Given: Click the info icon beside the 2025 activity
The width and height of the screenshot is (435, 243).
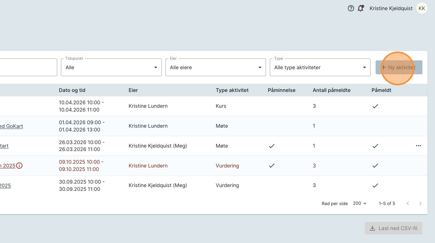Looking at the screenshot, I should click(19, 166).
